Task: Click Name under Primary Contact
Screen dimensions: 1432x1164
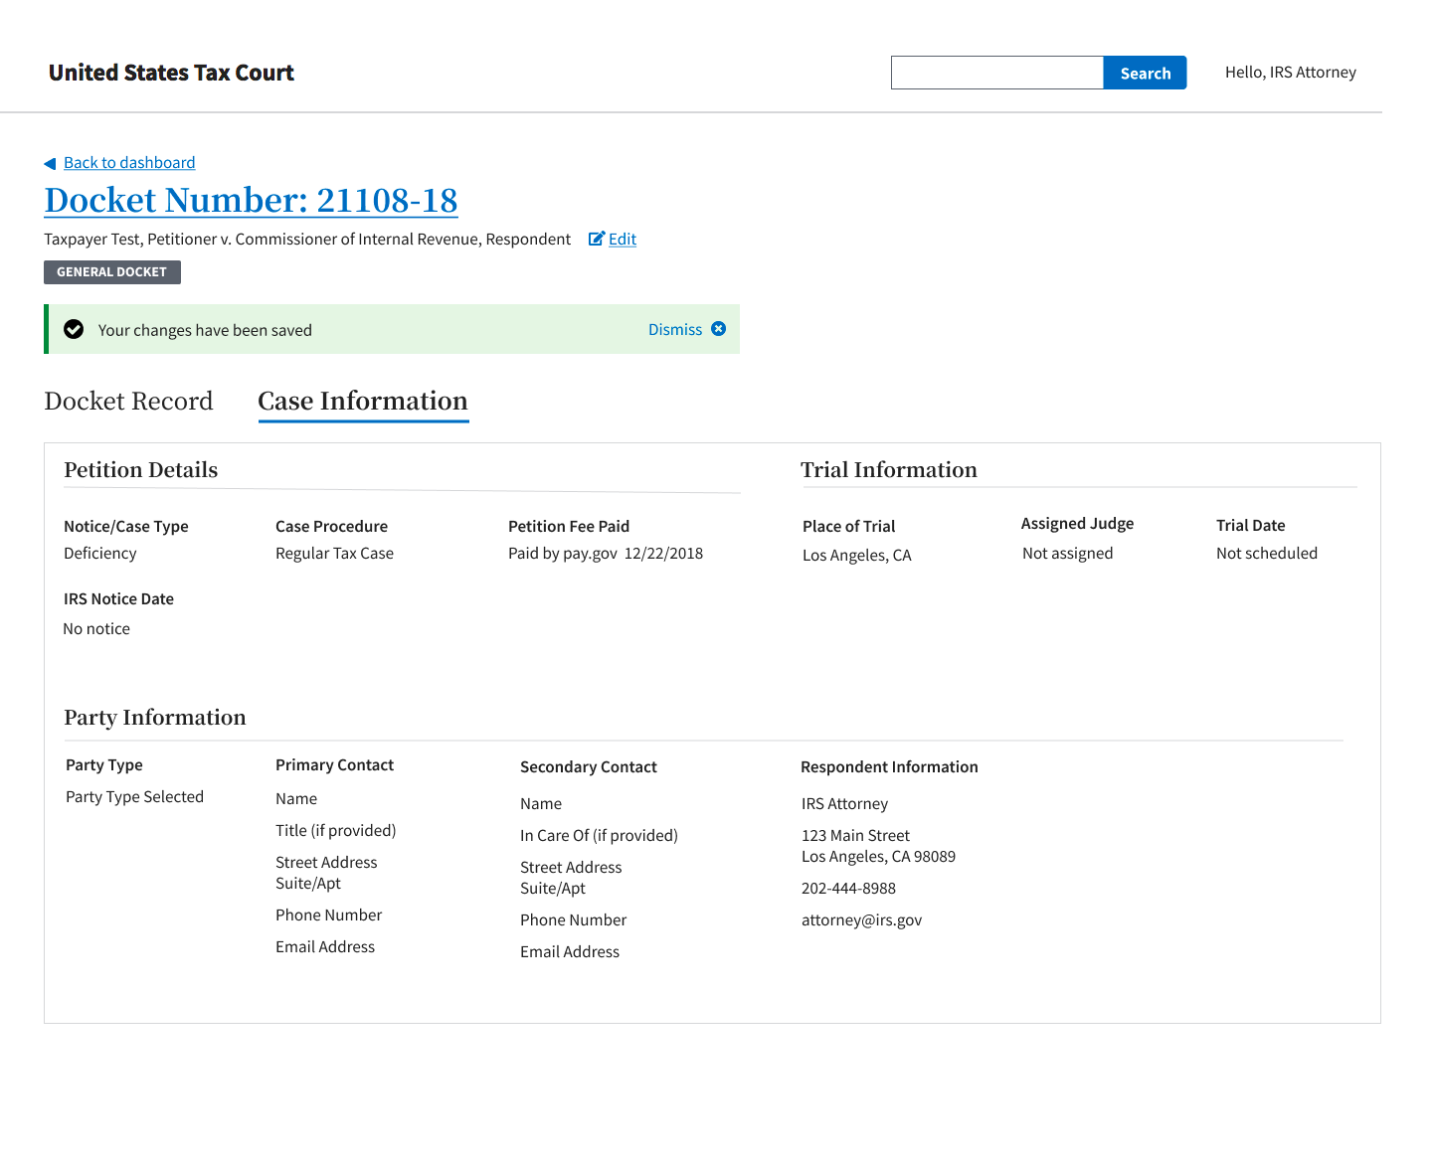Action: pos(296,799)
